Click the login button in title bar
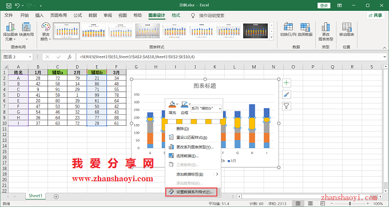Viewport: 389px width, 207px height. pos(324,6)
